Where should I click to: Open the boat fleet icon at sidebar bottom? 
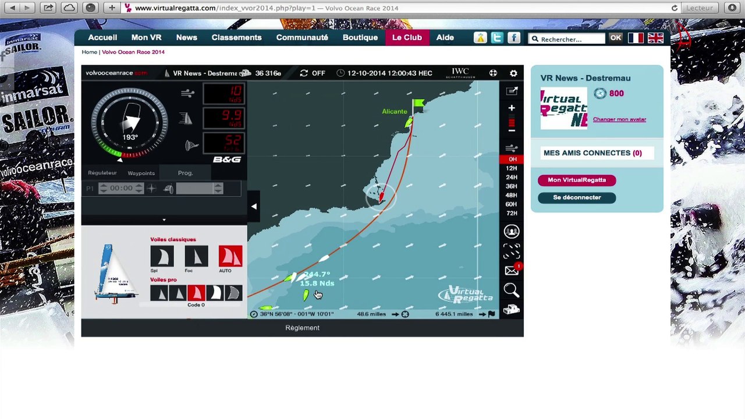click(511, 310)
